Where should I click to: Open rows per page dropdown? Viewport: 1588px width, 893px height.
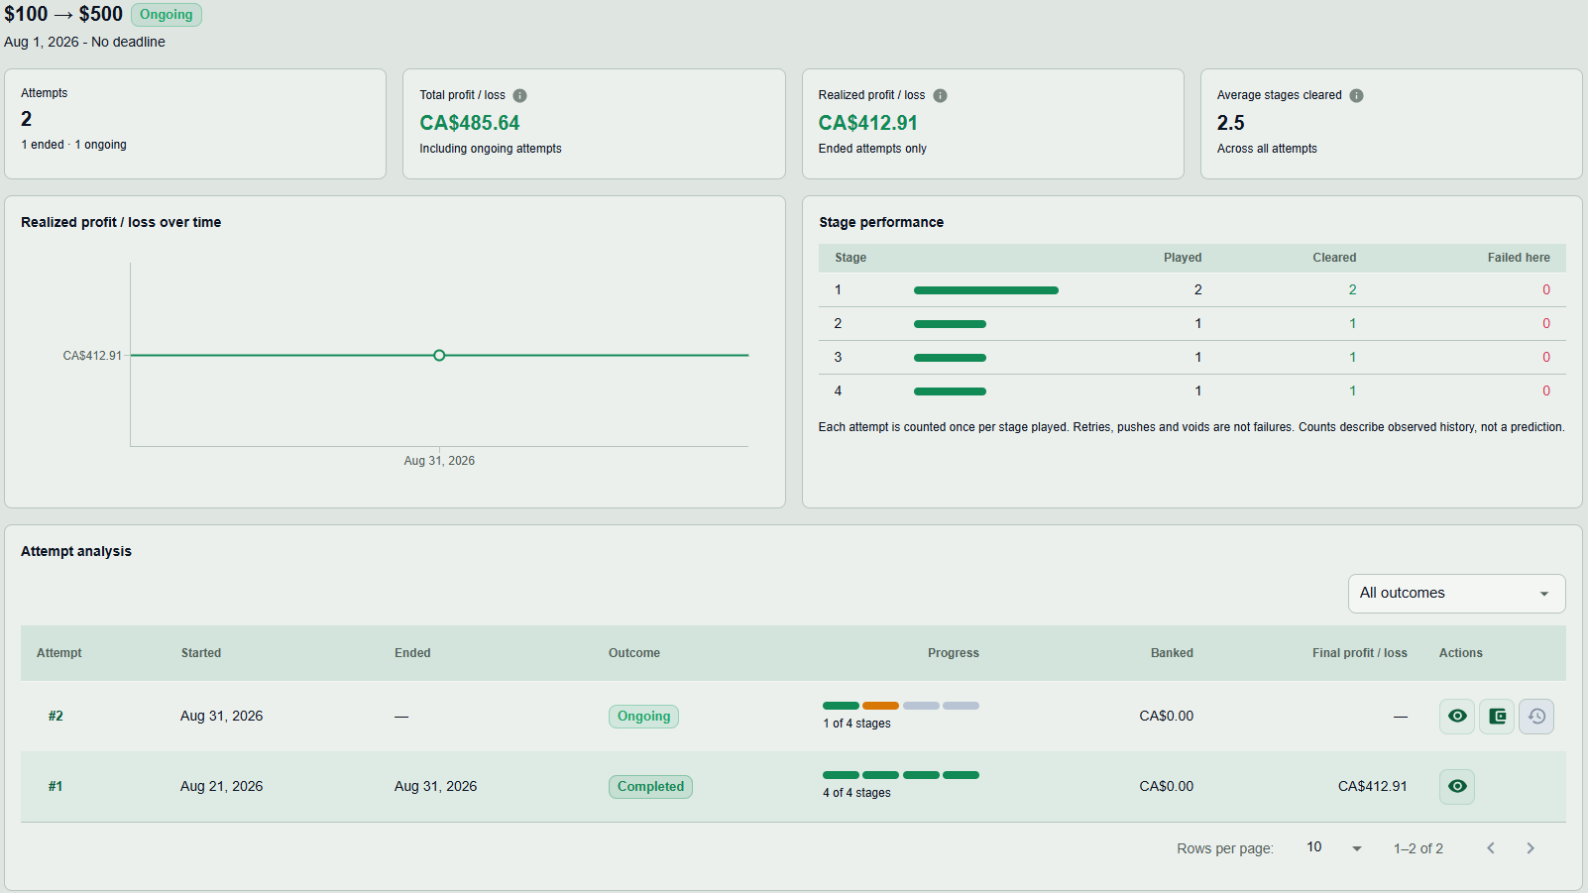[1334, 848]
